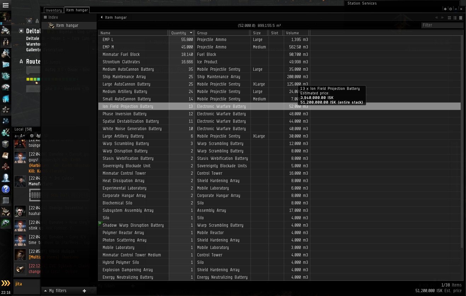This screenshot has width=466, height=296.
Task: Select the EMP L ammo row
Action: [280, 40]
